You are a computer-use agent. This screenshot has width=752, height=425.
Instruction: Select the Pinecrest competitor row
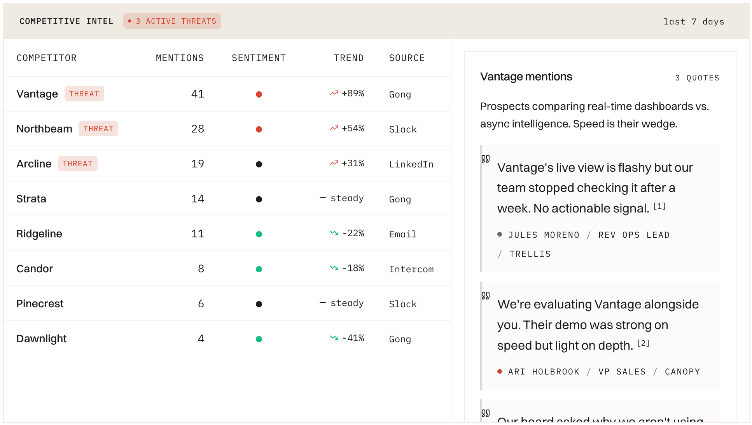[40, 304]
